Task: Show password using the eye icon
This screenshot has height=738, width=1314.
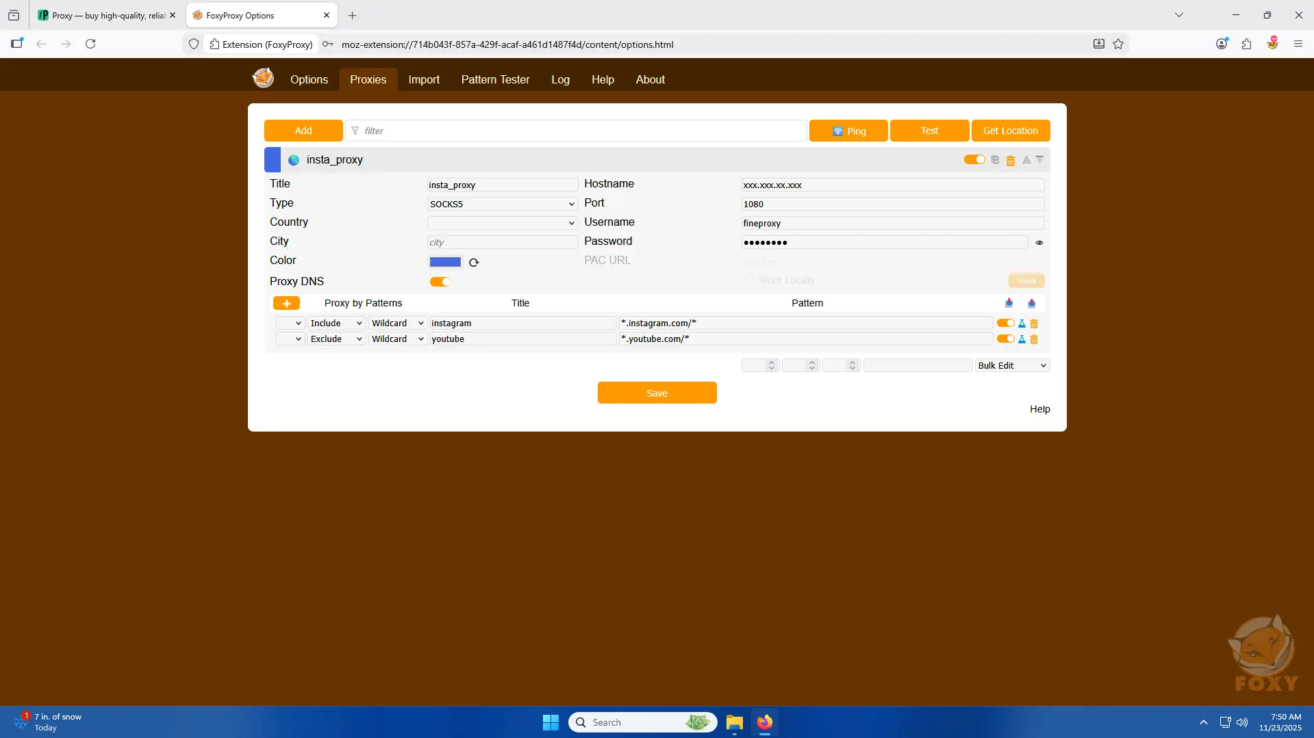Action: (x=1039, y=243)
